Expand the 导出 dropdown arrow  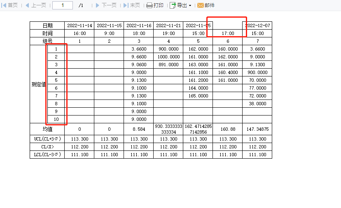click(x=190, y=5)
